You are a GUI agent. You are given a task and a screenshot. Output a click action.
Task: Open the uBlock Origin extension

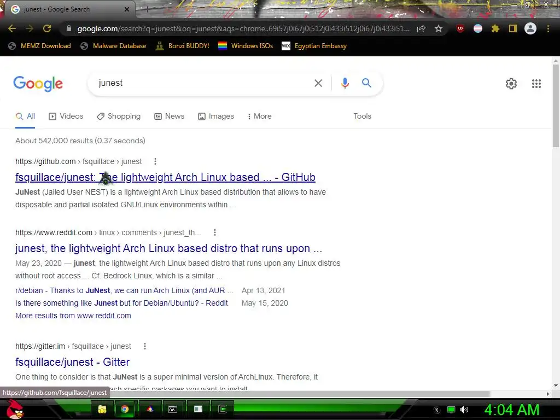tap(460, 28)
